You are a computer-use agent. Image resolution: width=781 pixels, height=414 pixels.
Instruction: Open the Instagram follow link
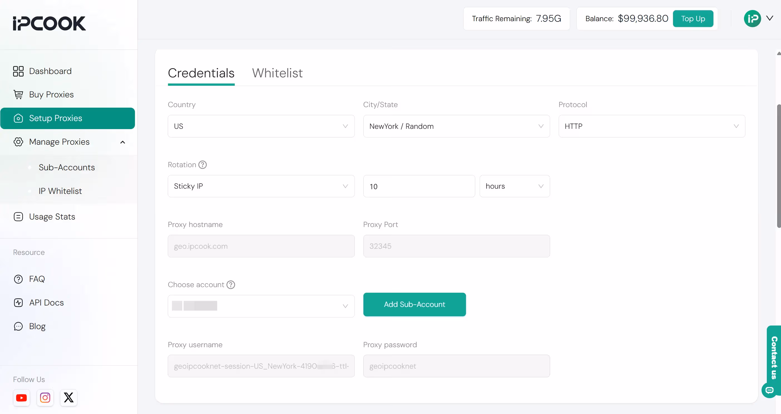click(x=45, y=398)
